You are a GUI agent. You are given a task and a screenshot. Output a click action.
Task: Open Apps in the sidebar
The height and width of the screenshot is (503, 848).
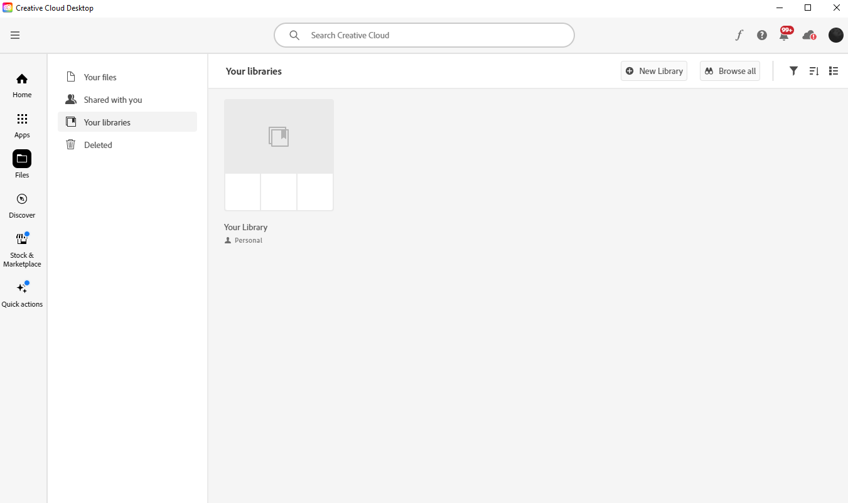[22, 125]
